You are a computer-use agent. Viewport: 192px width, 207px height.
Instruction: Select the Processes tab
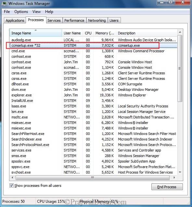[x=36, y=20]
